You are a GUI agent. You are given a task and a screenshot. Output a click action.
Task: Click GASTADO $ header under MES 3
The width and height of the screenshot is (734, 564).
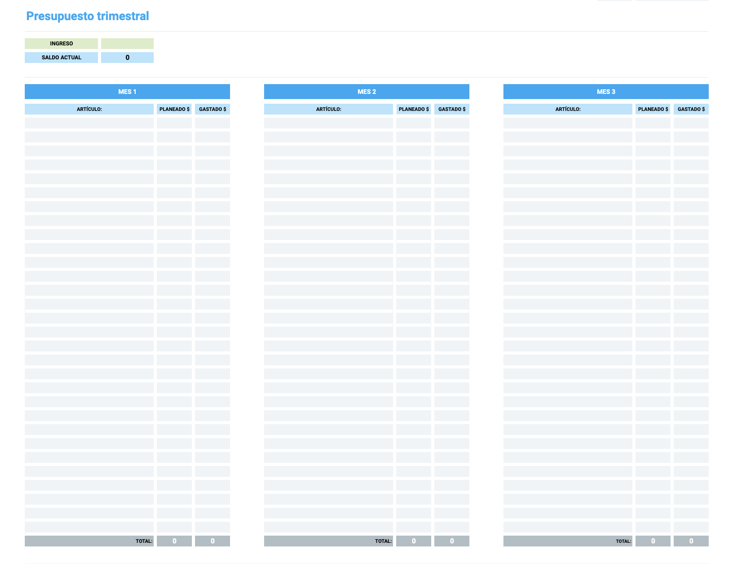(x=691, y=109)
